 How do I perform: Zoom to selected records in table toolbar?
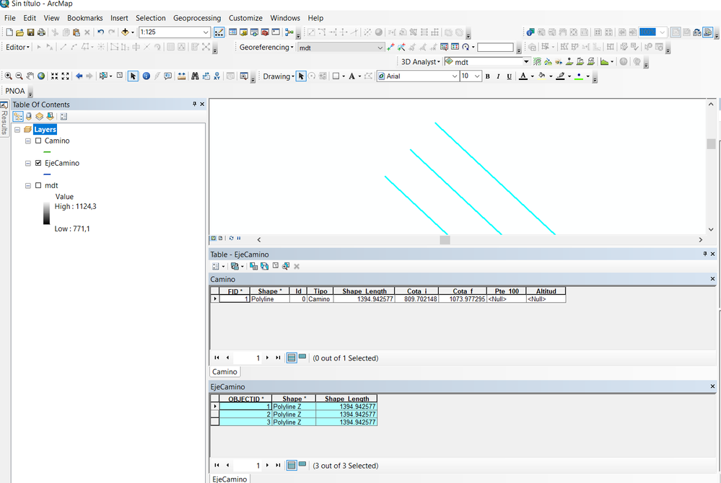coord(286,266)
